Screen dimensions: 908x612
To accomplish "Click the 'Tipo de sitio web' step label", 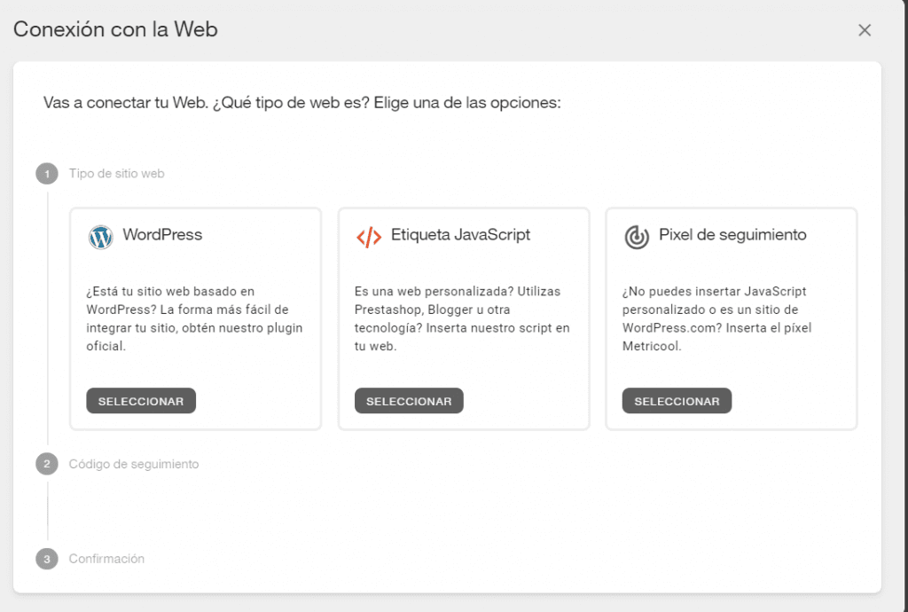I will point(116,174).
